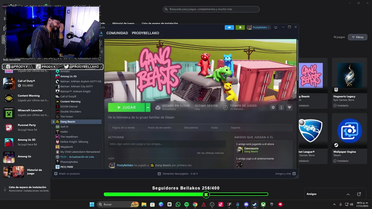Open the Punto de encuentro tab
Viewport: 372px width, 209px height.
160,128
